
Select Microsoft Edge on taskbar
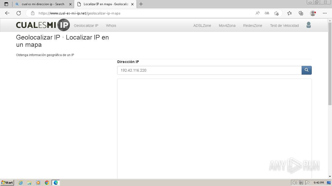click(x=56, y=183)
